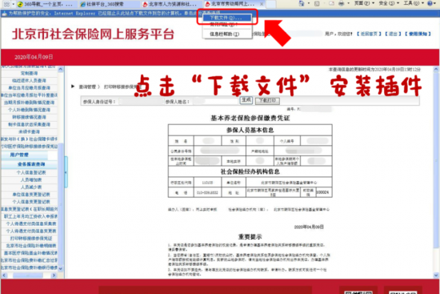Click the sidebar scroll up arrow
Screen dimensions: 440x294
(x=60, y=69)
